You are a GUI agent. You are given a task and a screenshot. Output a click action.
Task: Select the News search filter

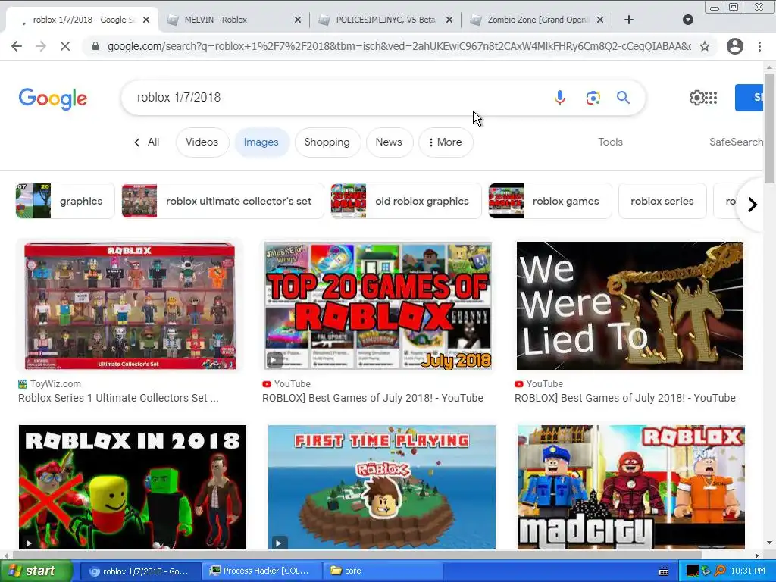(x=389, y=142)
